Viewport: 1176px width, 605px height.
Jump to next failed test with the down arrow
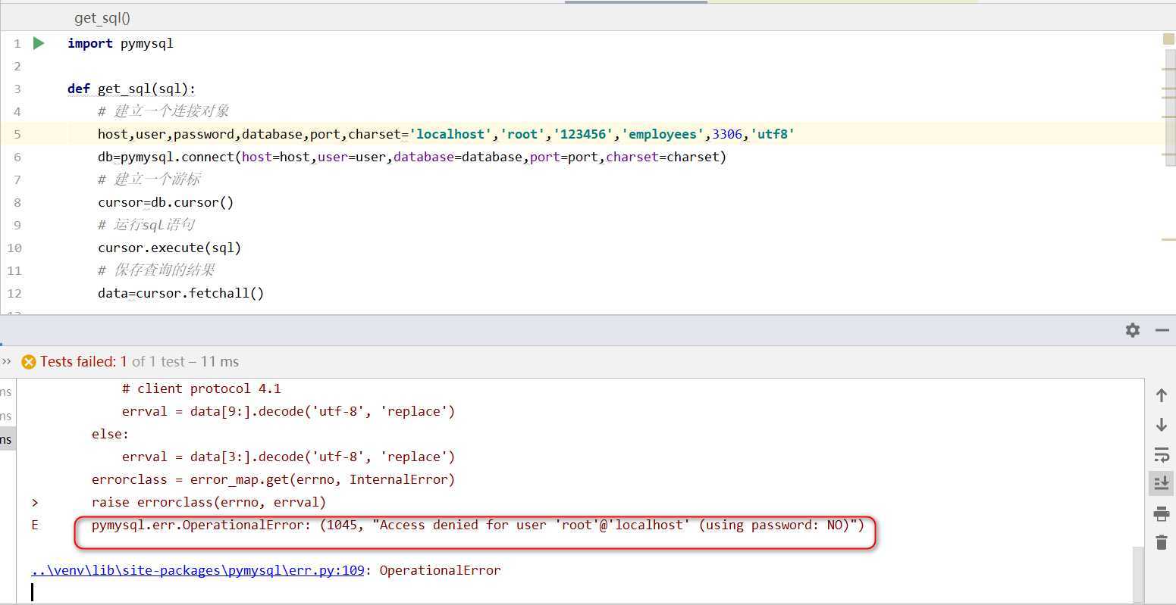(1161, 425)
